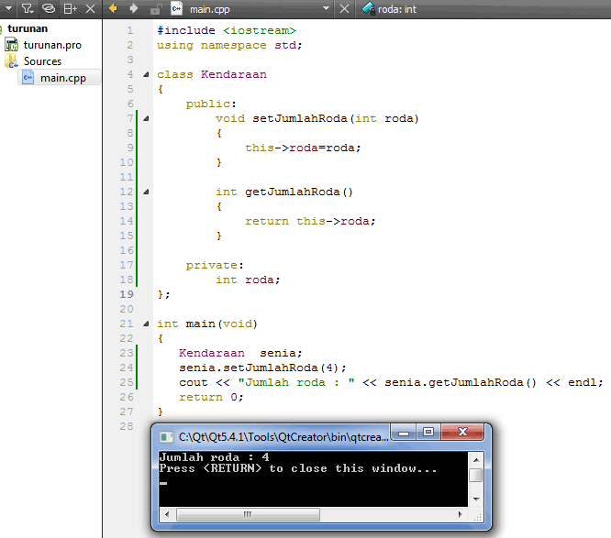
Task: Click line number 19 in the gutter
Action: click(127, 294)
